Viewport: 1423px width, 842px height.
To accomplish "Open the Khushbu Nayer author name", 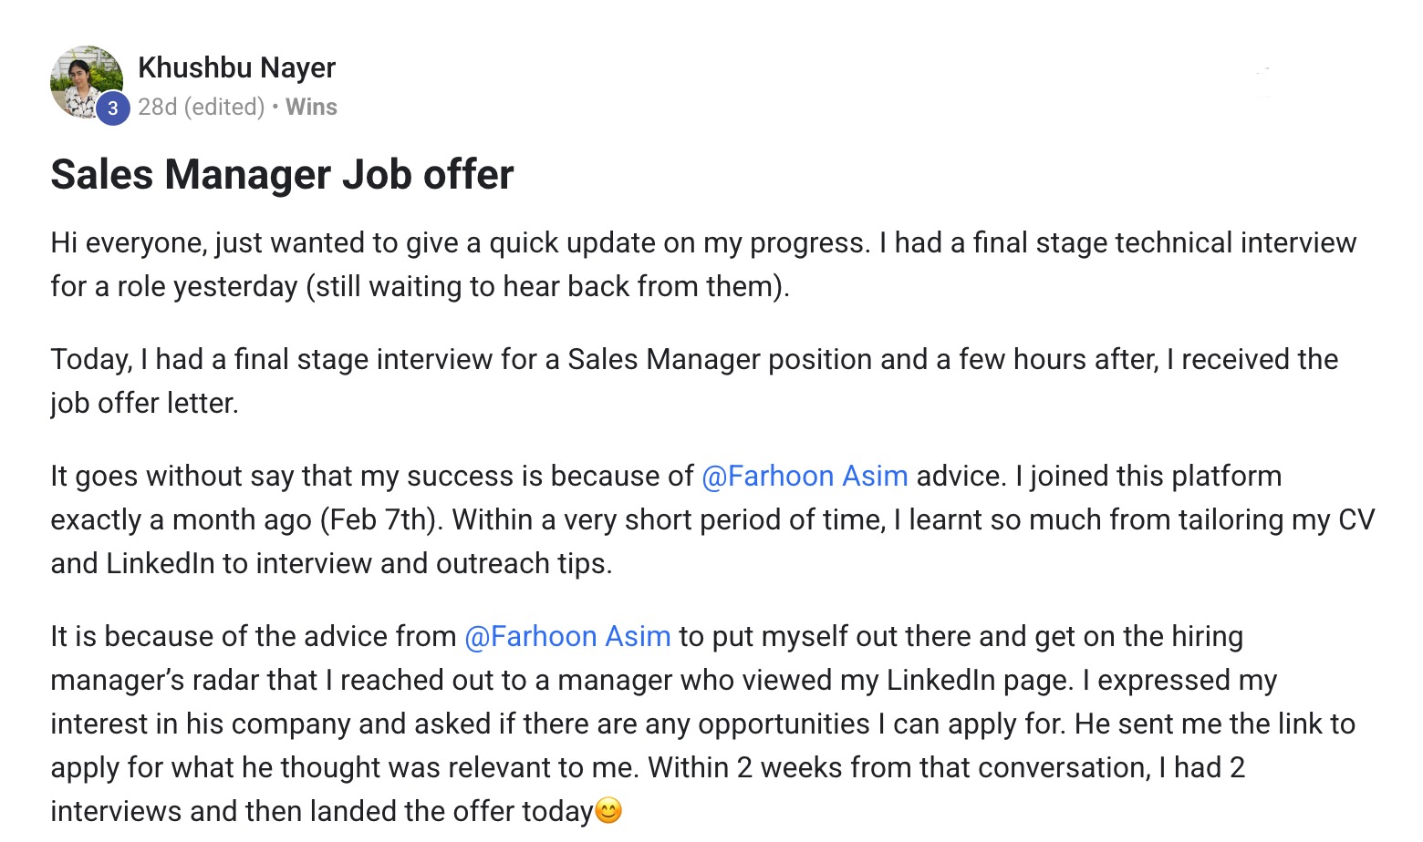I will tap(236, 67).
